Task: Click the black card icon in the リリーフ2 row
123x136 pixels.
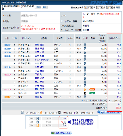Action: pos(85,93)
